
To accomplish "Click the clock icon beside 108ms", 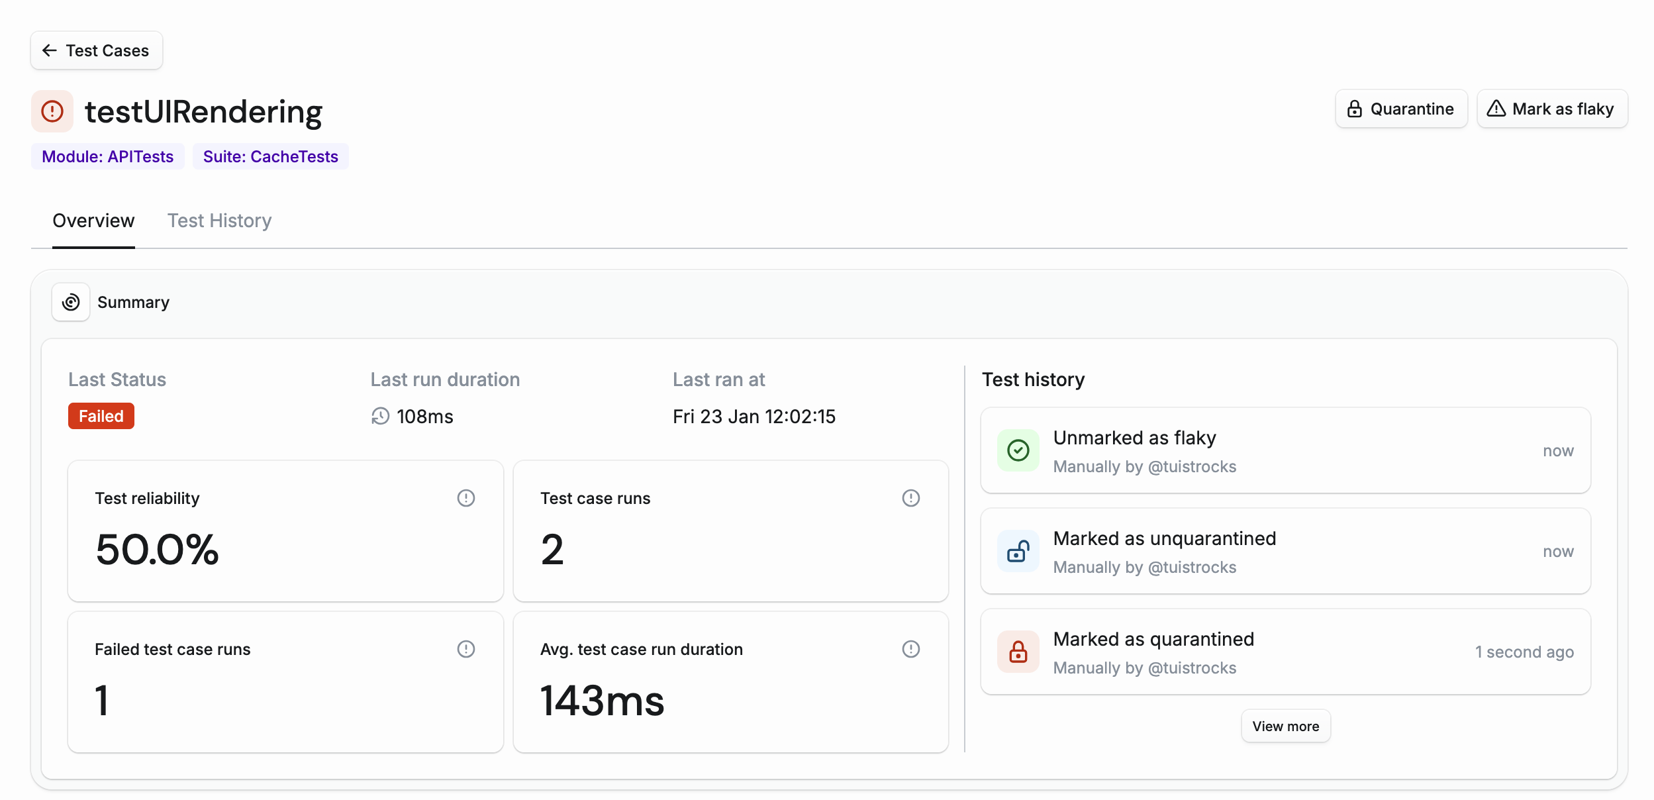I will [x=379, y=416].
